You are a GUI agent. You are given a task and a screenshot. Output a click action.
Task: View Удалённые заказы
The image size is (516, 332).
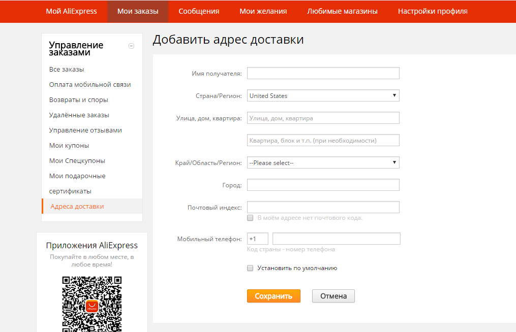coord(79,115)
